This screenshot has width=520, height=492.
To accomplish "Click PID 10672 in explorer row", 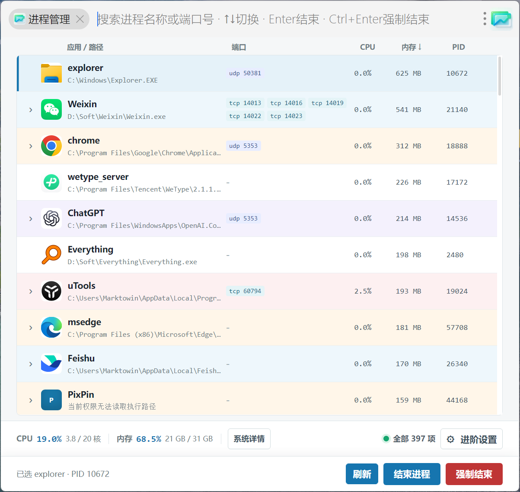I will [457, 73].
